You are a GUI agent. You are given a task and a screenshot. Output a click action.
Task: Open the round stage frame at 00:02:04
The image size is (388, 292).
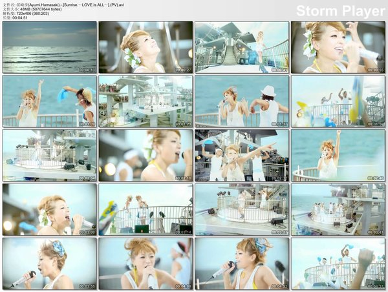(x=50, y=156)
